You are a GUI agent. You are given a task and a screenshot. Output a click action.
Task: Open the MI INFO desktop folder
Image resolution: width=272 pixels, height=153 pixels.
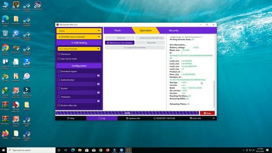(27, 106)
